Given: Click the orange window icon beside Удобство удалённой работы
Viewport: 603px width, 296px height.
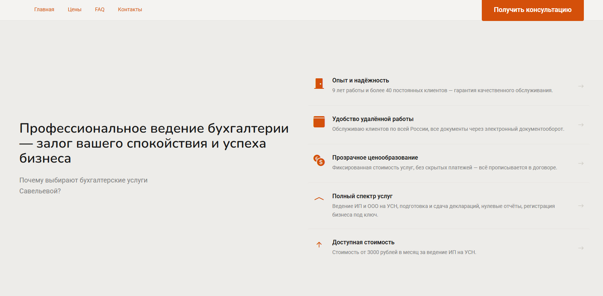Looking at the screenshot, I should pos(319,122).
